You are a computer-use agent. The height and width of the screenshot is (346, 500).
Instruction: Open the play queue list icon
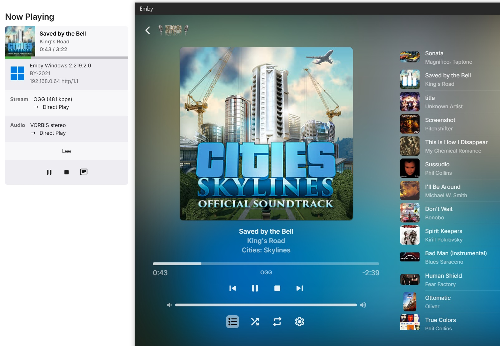point(232,321)
